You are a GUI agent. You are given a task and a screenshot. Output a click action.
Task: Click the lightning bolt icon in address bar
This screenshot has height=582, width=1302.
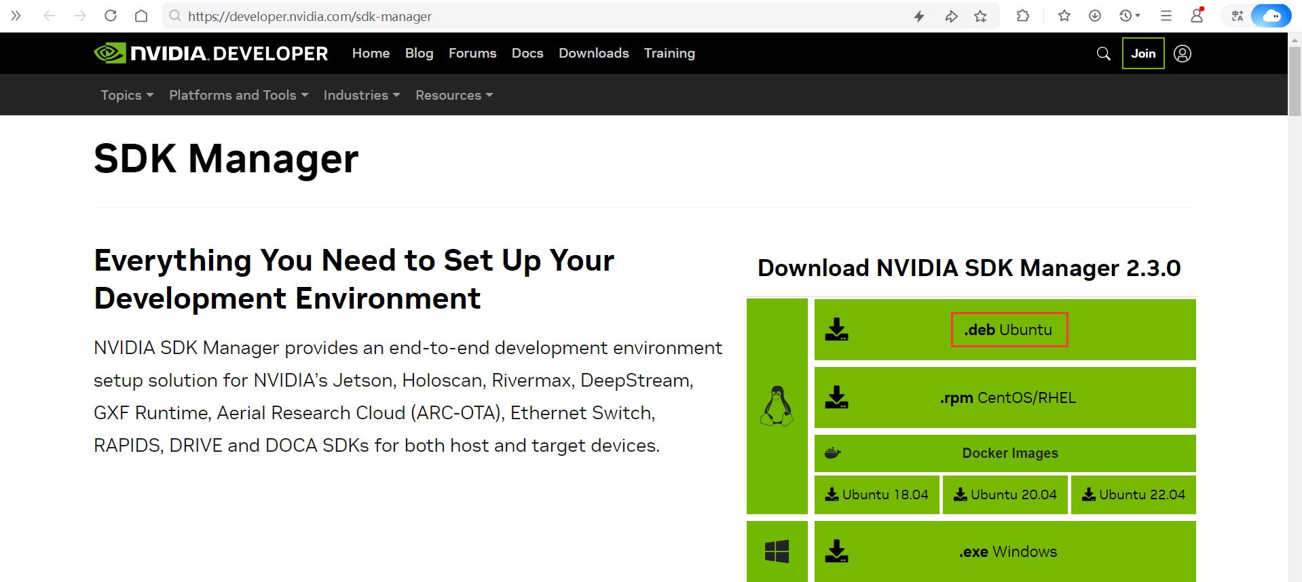pyautogui.click(x=919, y=16)
